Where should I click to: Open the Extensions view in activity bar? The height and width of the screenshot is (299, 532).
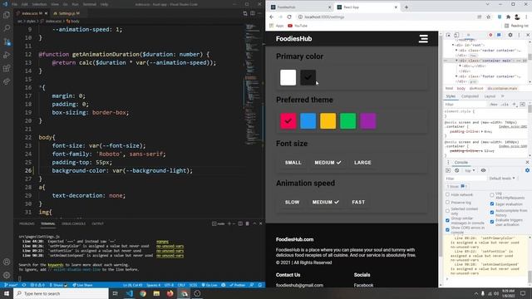click(x=7, y=68)
